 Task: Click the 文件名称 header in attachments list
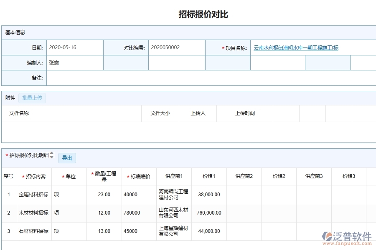(19, 113)
